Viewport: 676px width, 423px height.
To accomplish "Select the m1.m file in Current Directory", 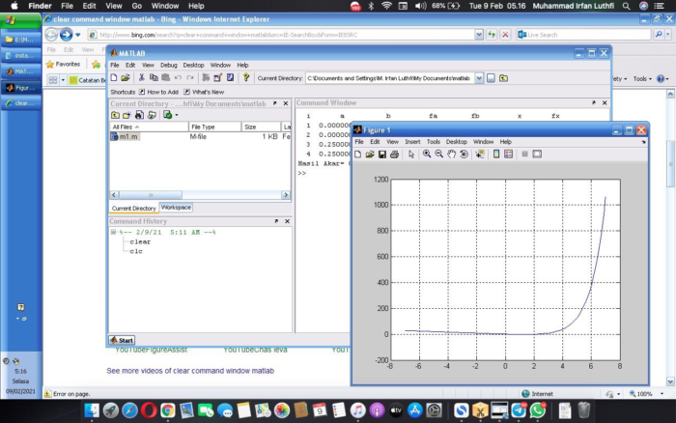I will click(x=125, y=137).
